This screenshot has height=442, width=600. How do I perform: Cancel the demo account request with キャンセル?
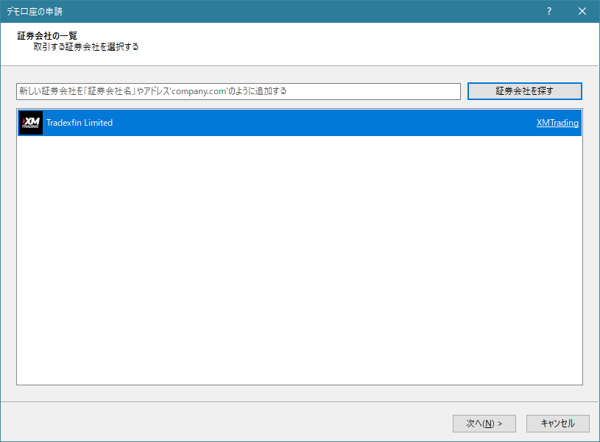point(557,423)
